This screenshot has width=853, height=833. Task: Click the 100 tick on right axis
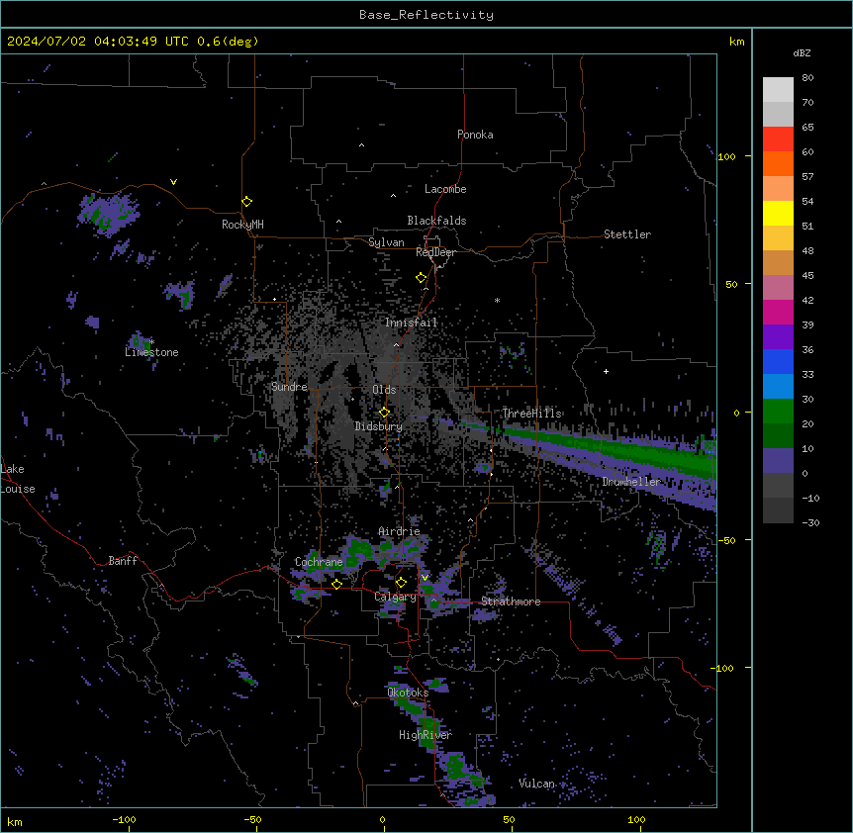tap(726, 156)
